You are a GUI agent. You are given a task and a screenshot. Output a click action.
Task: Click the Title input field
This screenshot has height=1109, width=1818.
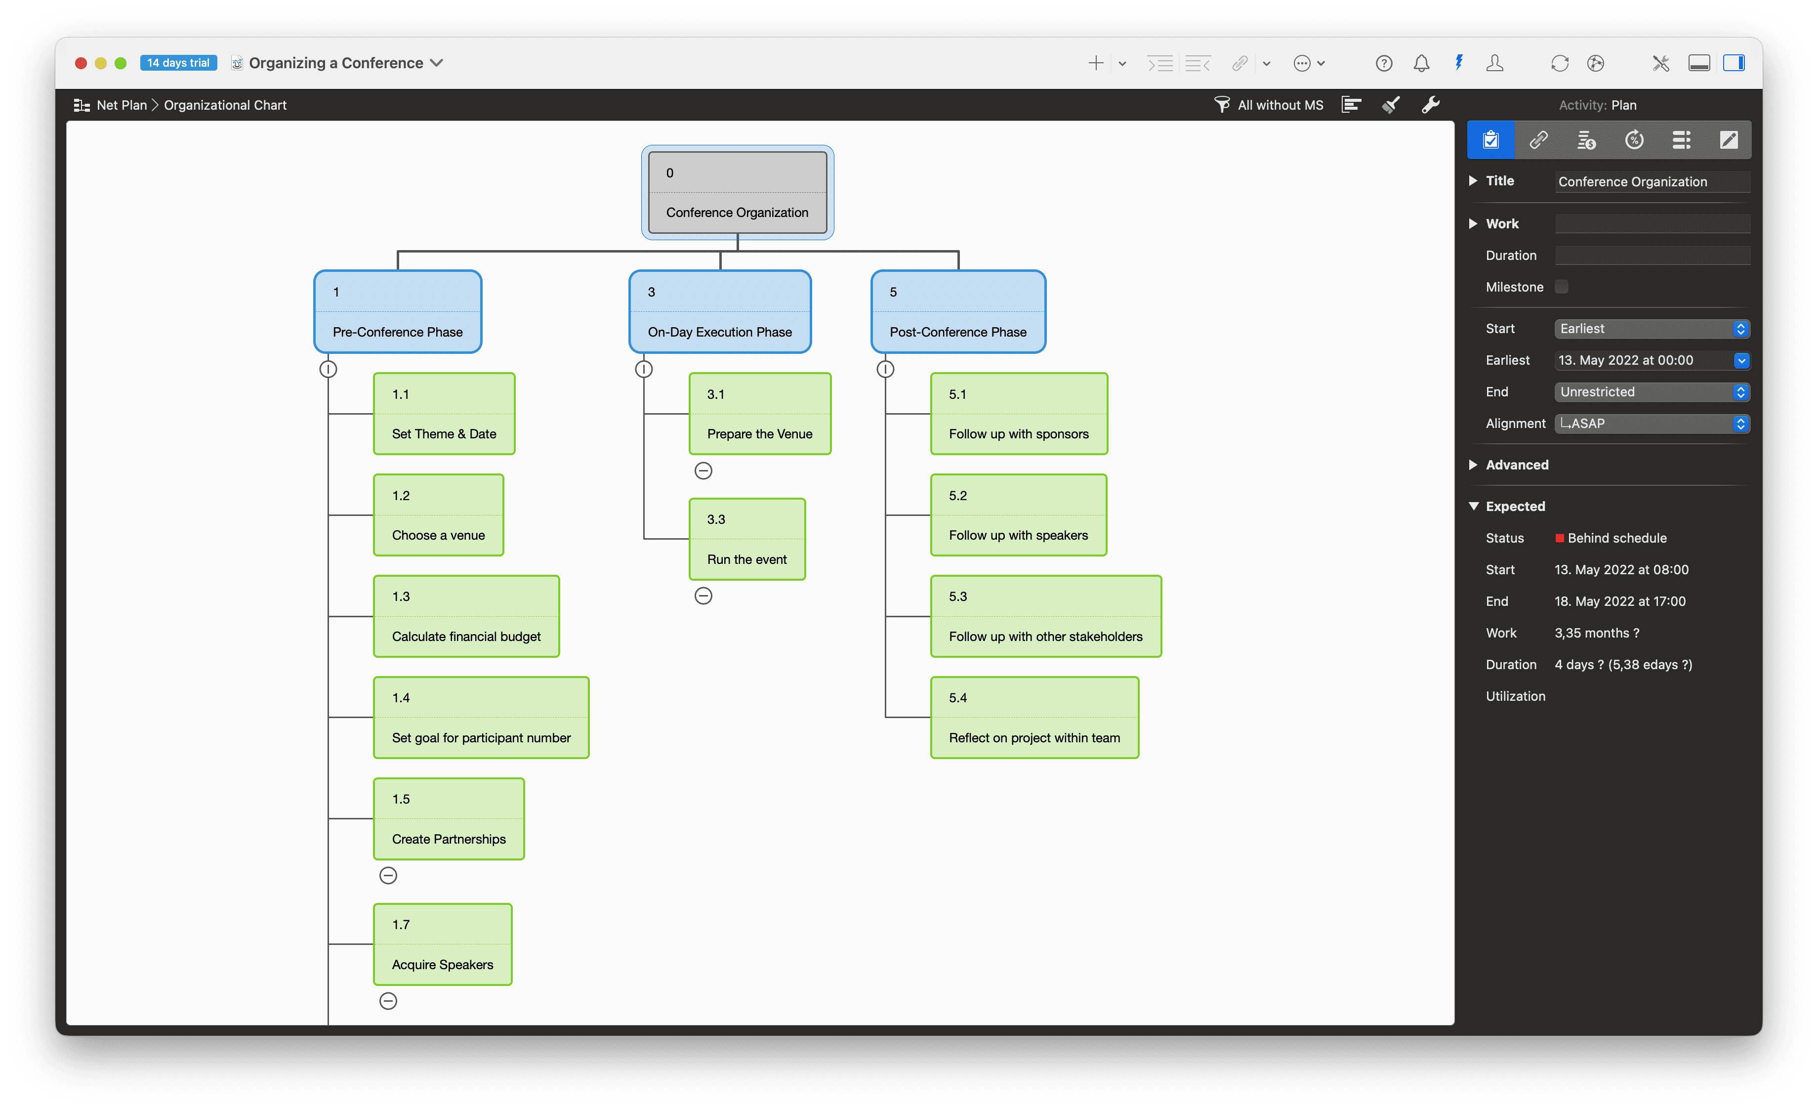(1651, 181)
